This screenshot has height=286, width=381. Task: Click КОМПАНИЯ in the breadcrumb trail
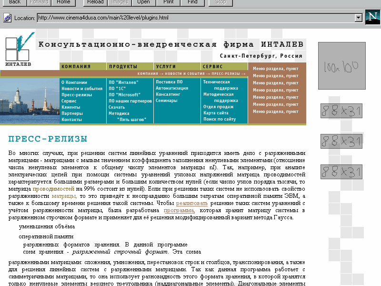point(148,74)
